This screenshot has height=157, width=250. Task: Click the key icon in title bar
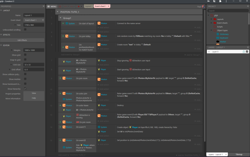[208, 1]
